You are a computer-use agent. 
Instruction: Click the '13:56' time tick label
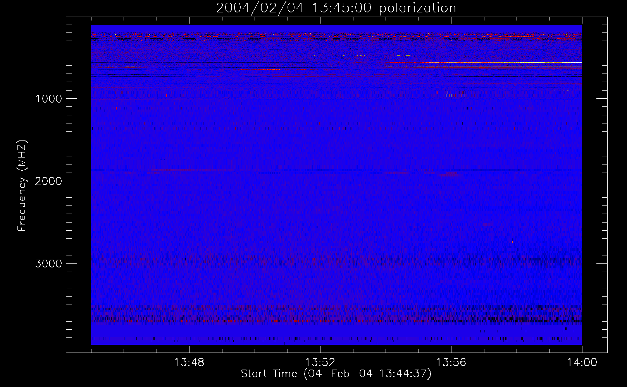451,363
